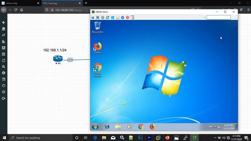Open Chrome in Windows 7 taskbar
This screenshot has width=251, height=141.
click(x=141, y=127)
